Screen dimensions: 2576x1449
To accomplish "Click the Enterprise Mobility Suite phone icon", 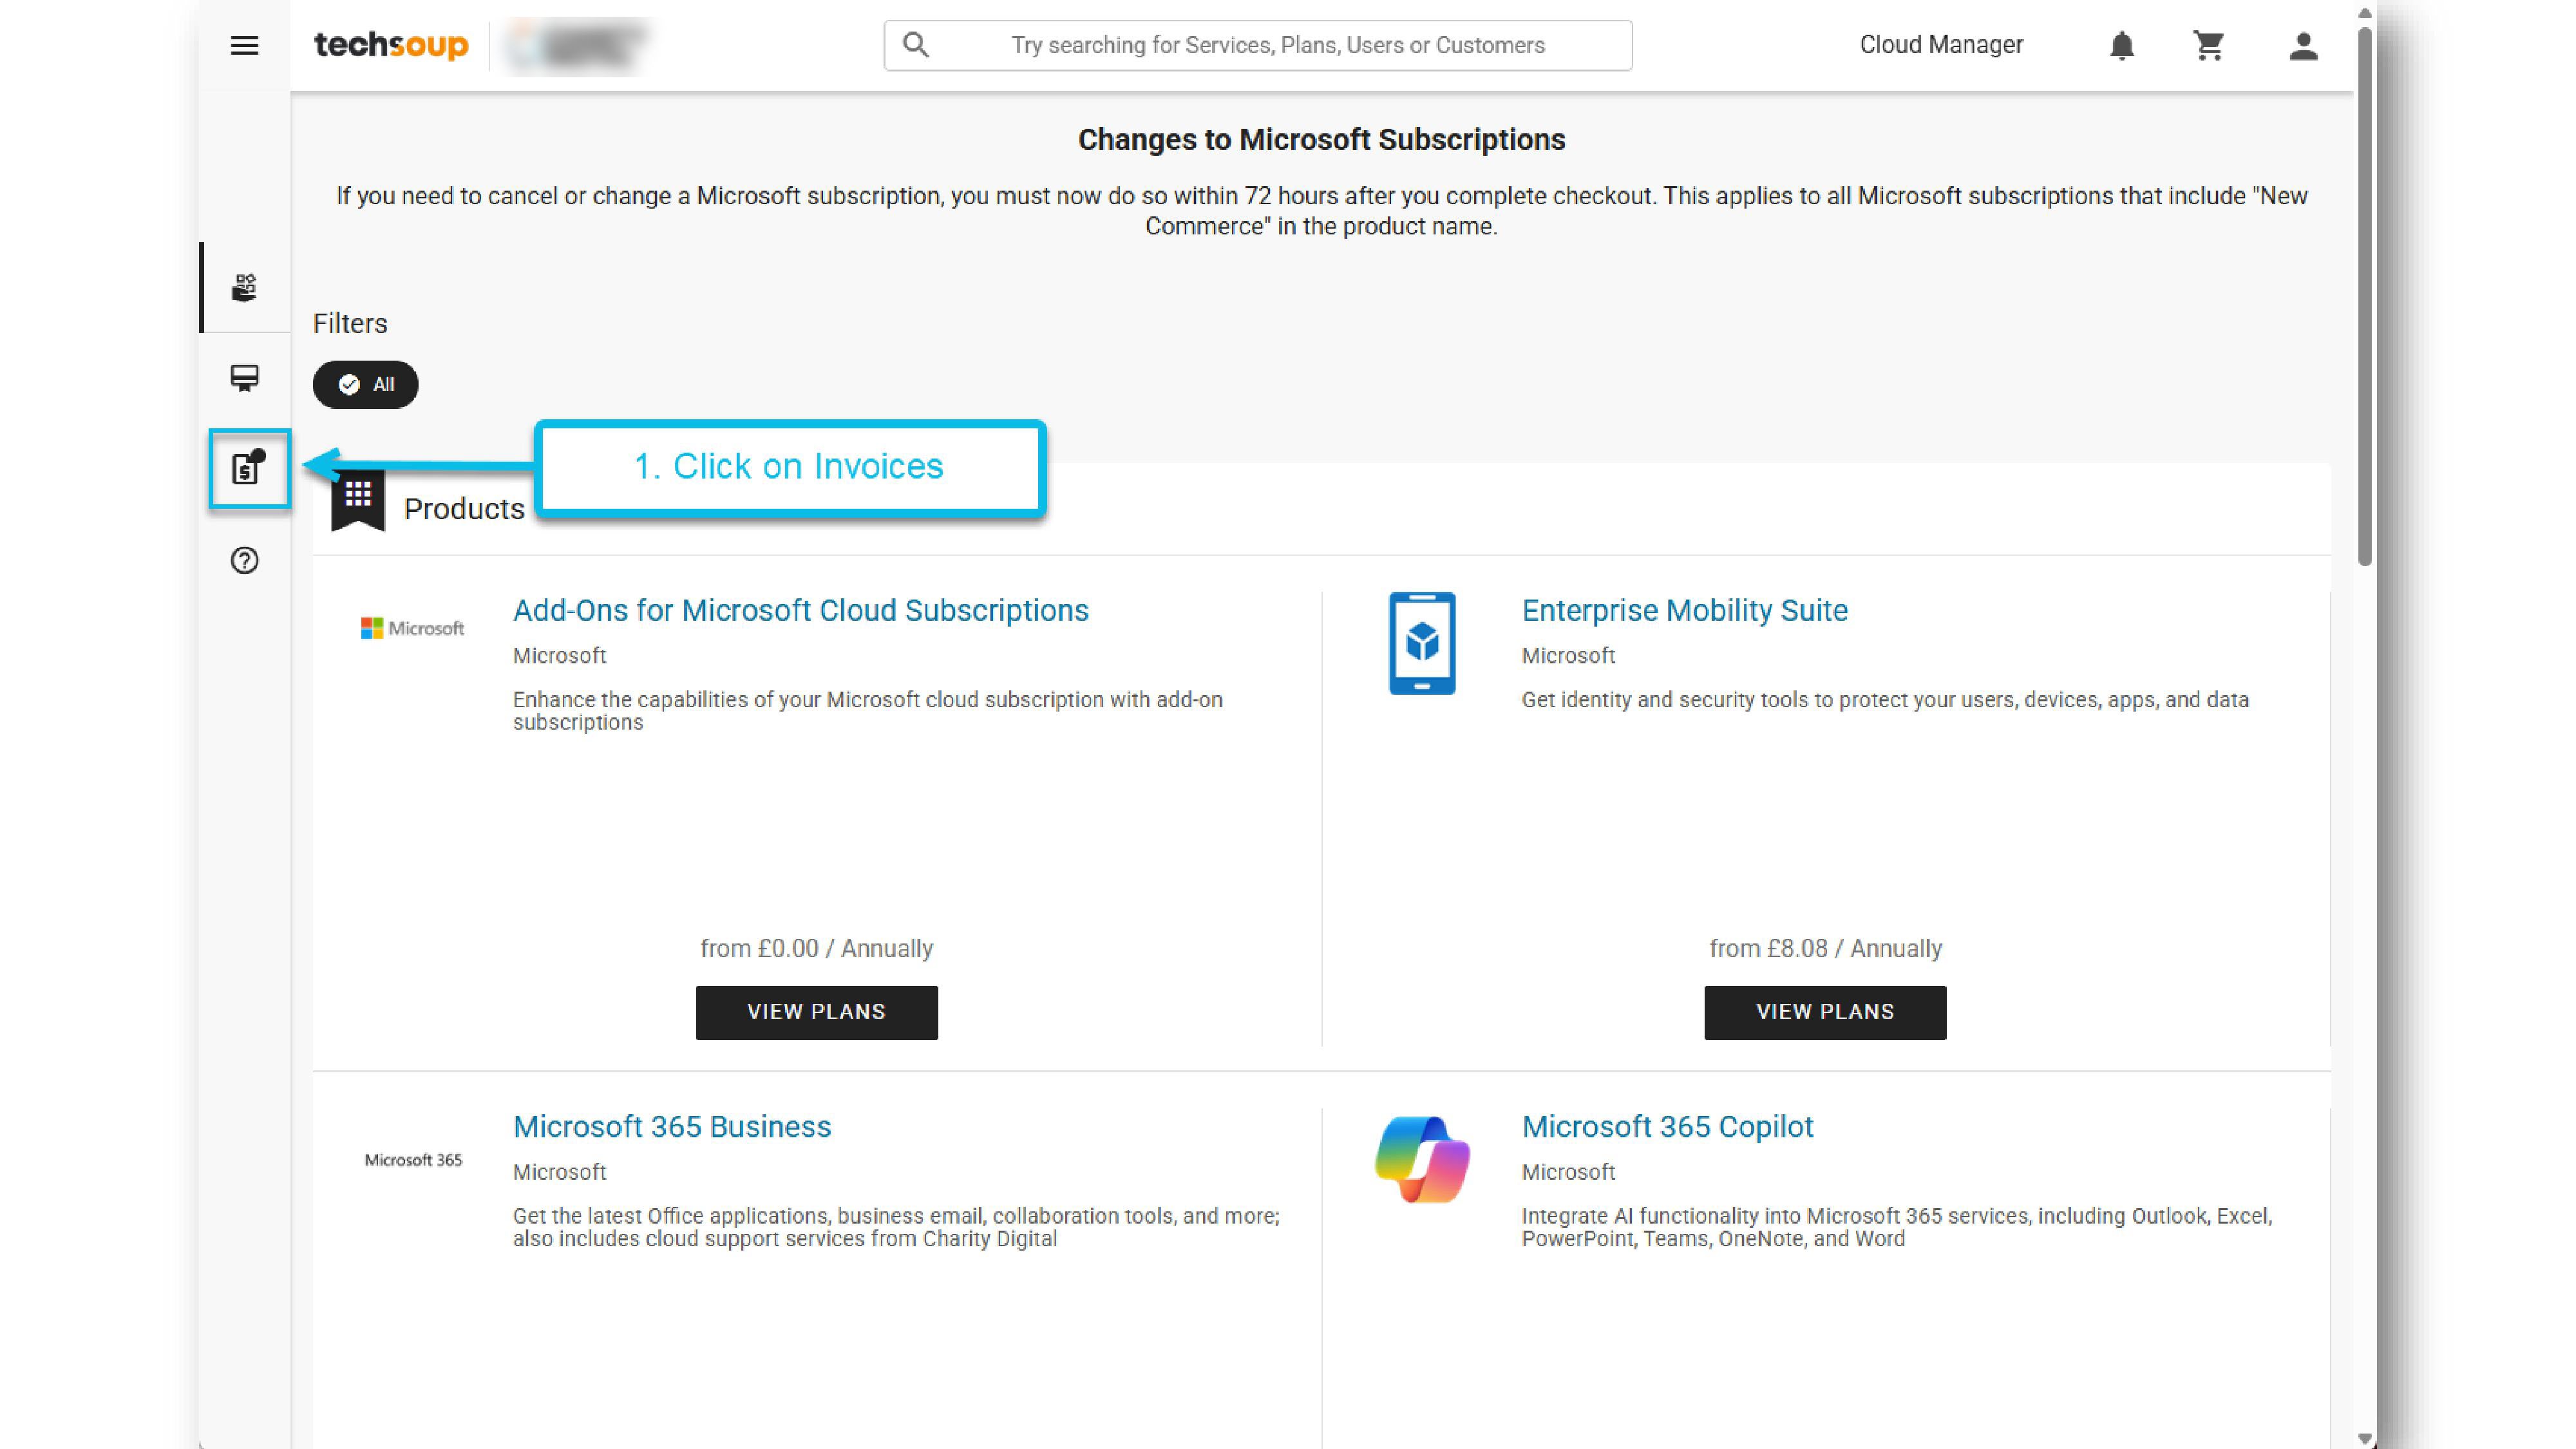I will [1422, 643].
